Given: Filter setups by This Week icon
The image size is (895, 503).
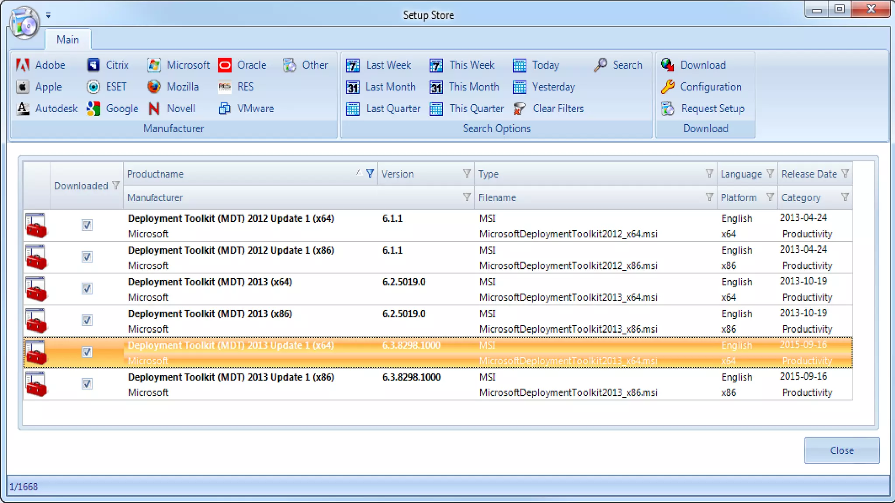Looking at the screenshot, I should click(436, 65).
